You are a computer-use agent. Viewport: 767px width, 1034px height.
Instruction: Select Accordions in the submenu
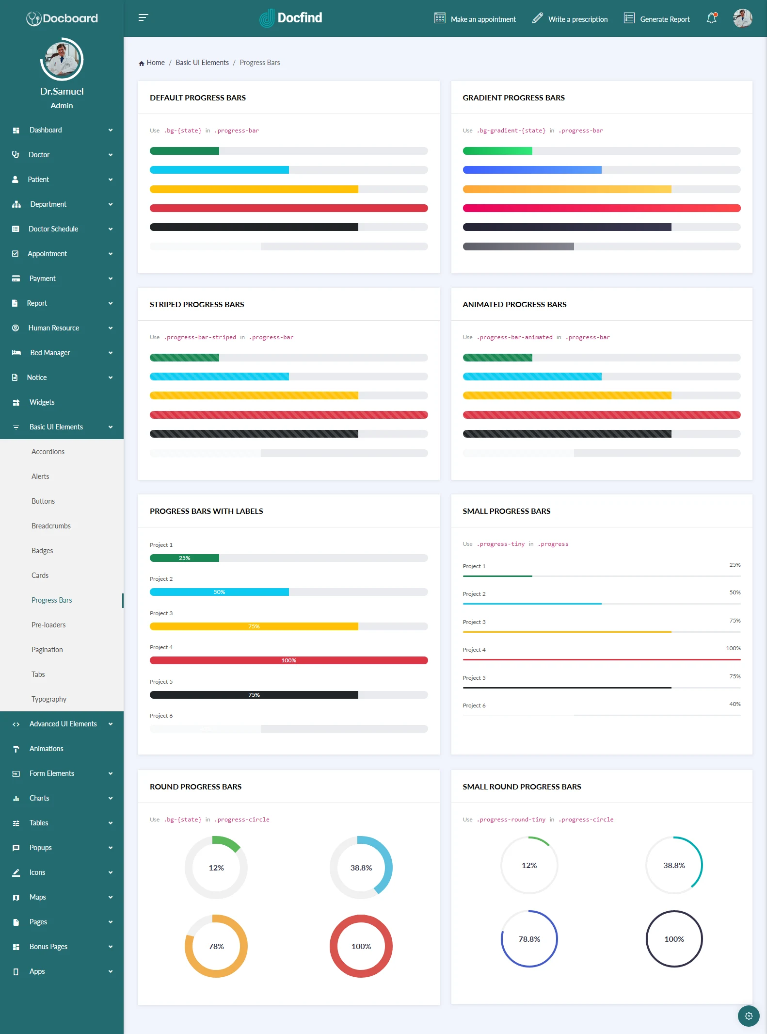click(48, 452)
